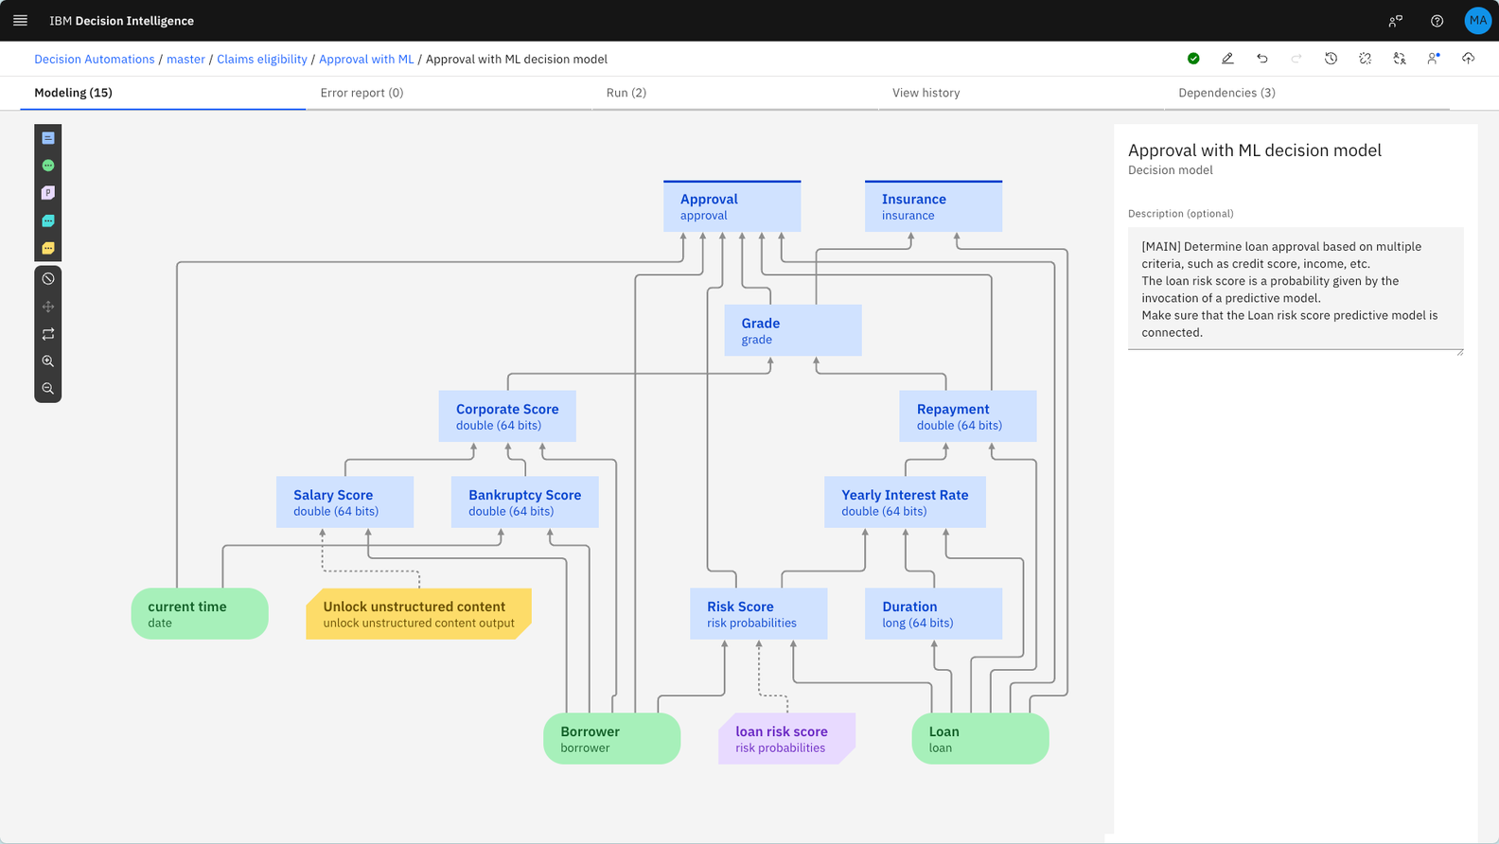The image size is (1499, 844).
Task: Follow the Claims eligibility breadcrumb link
Action: pos(262,59)
